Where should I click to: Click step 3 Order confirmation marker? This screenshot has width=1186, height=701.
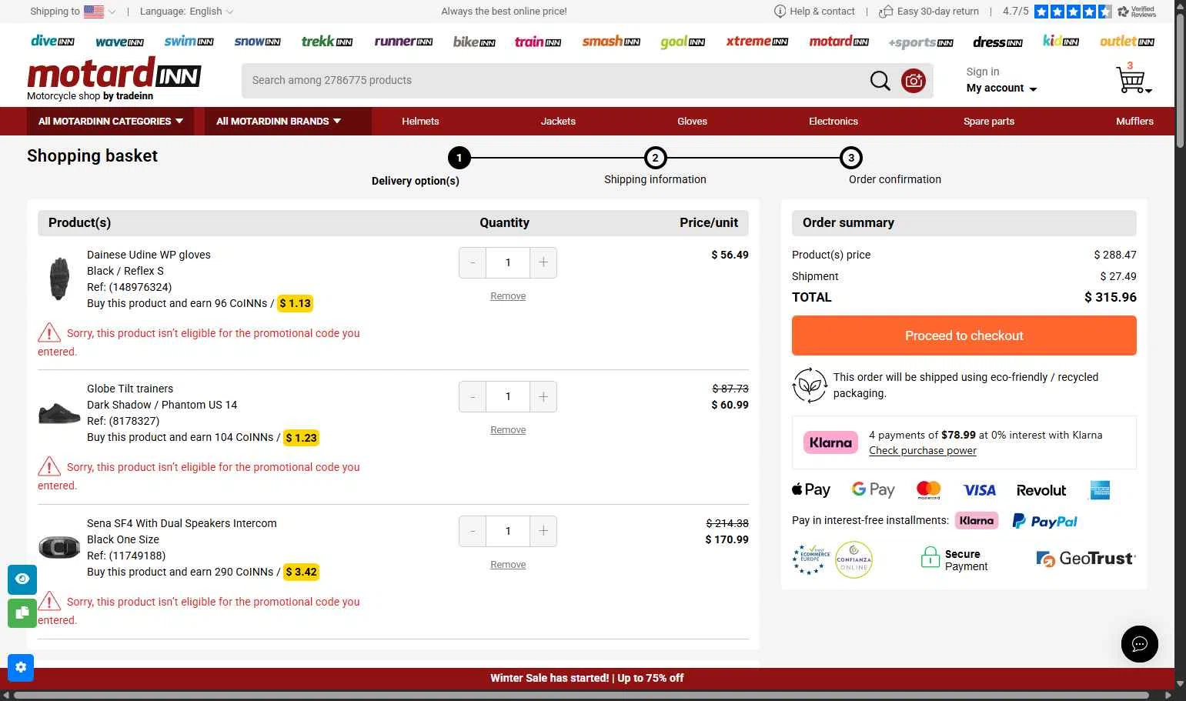coord(851,159)
